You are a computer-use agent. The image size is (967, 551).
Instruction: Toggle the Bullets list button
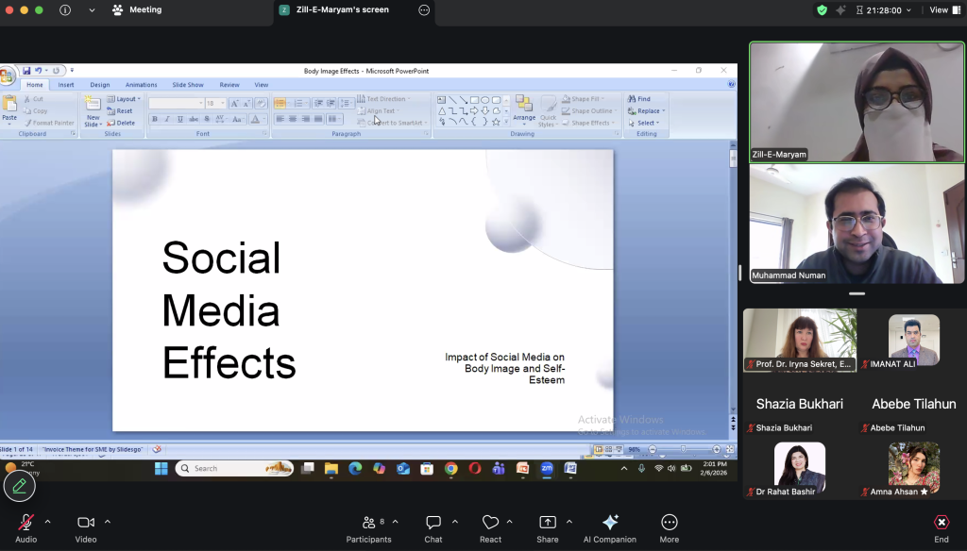click(x=280, y=103)
